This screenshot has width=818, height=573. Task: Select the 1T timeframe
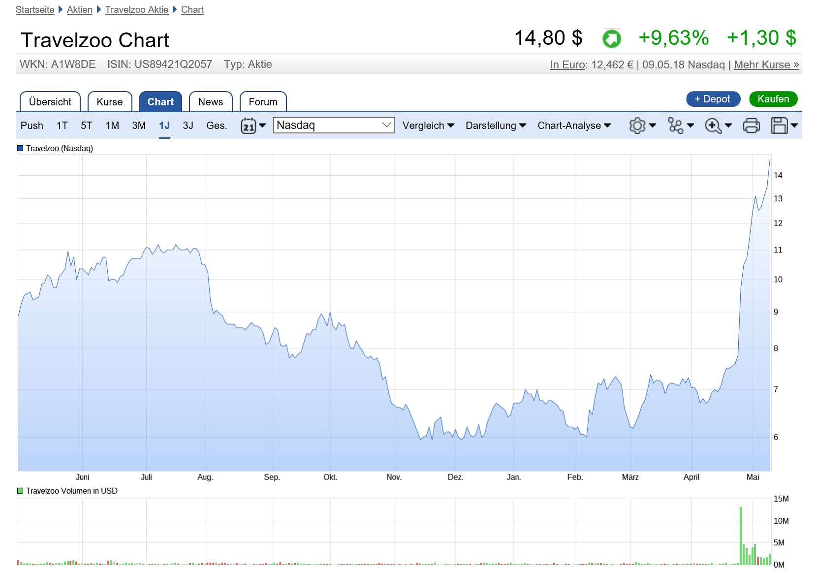pyautogui.click(x=62, y=126)
